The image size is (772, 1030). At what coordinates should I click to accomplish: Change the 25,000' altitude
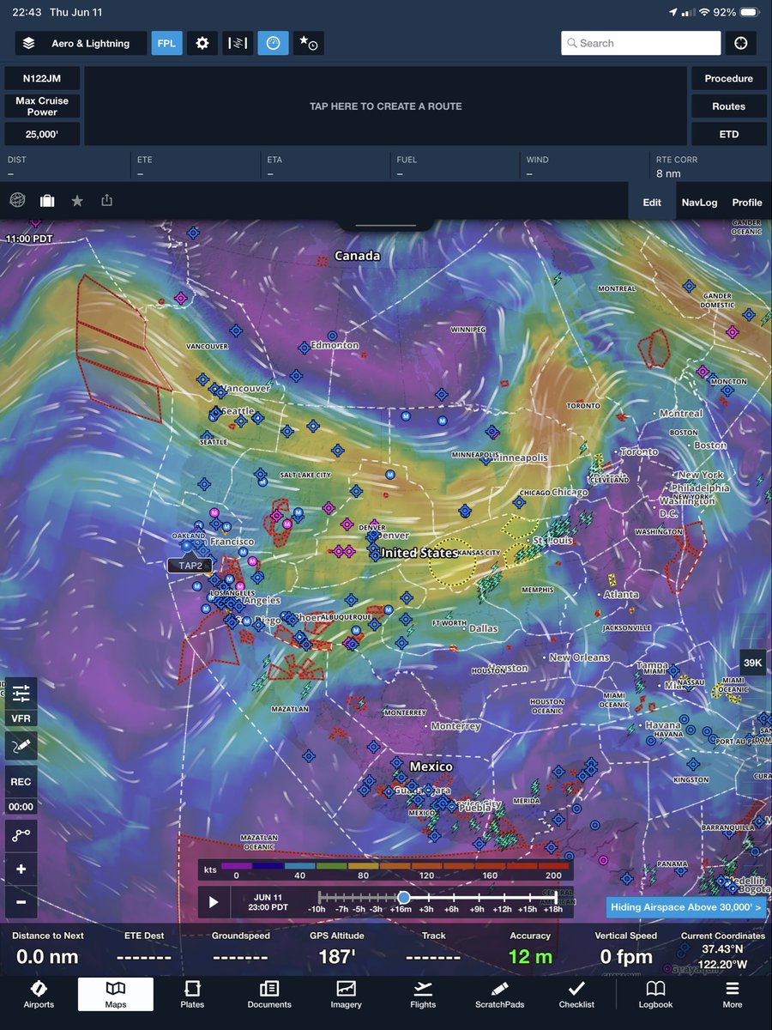[x=42, y=134]
